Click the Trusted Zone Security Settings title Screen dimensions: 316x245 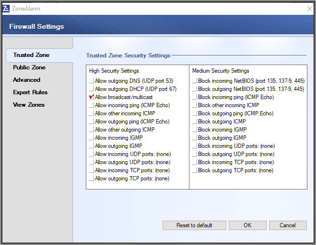click(x=128, y=56)
